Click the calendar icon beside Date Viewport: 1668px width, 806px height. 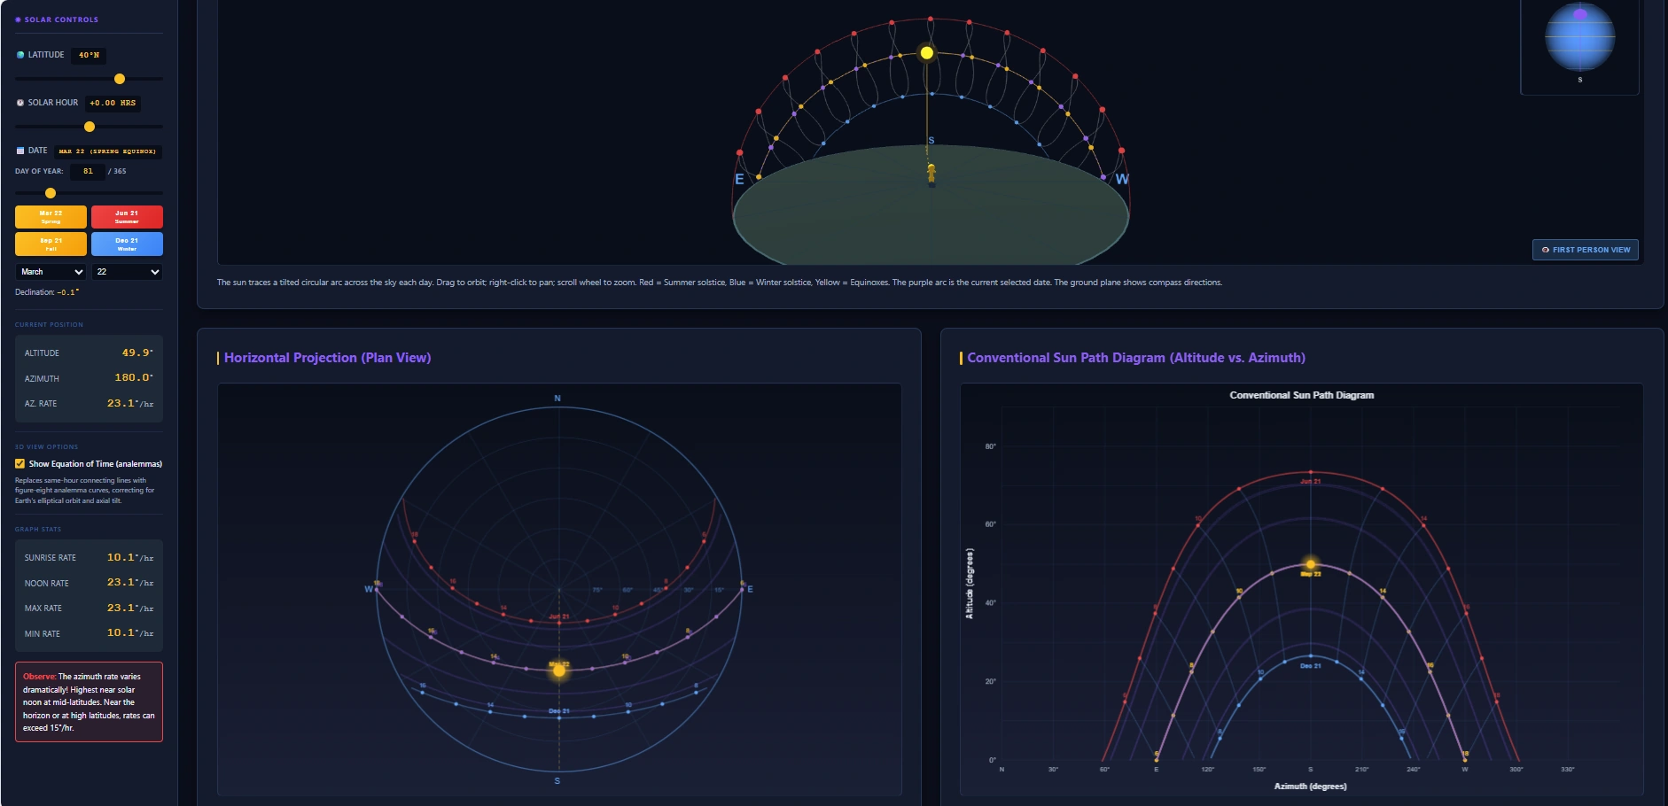[20, 151]
